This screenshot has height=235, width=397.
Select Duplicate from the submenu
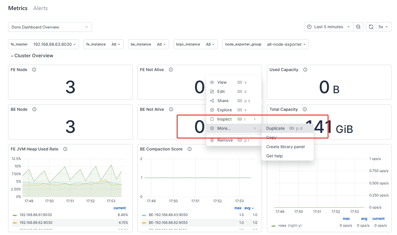(275, 128)
